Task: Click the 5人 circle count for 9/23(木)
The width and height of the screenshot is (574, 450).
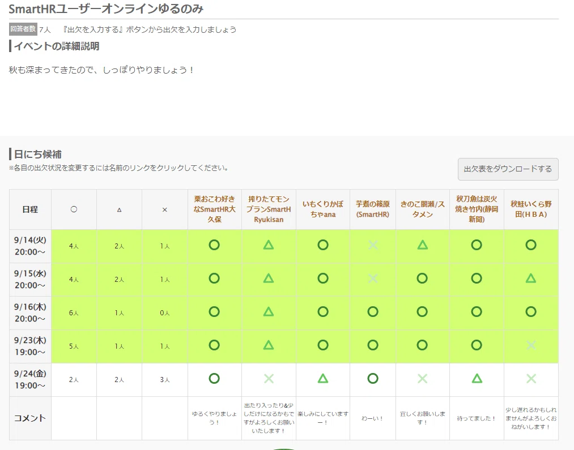Action: tap(74, 346)
